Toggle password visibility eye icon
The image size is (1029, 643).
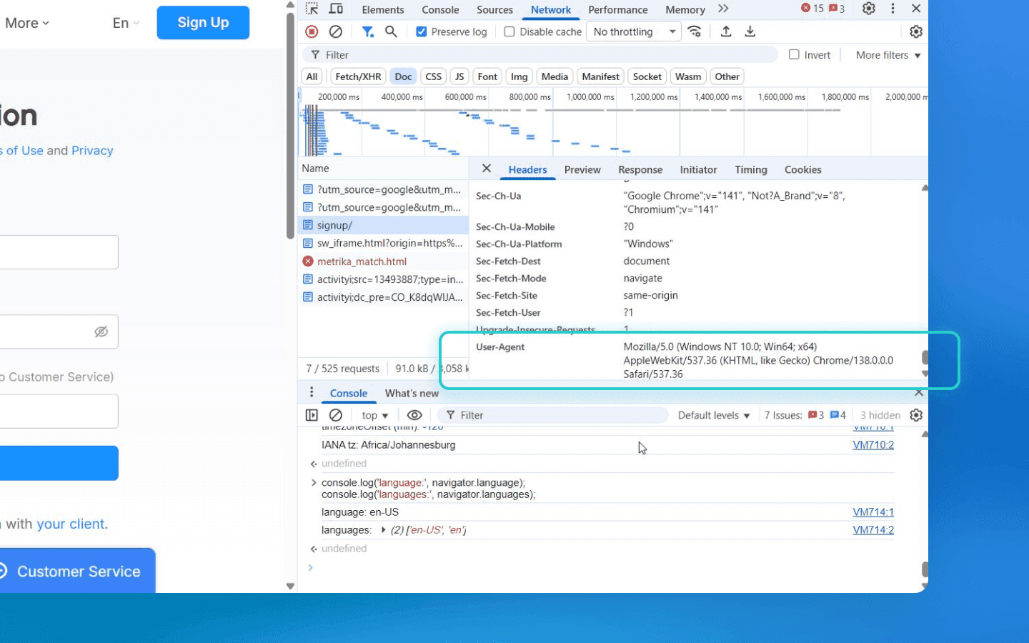101,332
